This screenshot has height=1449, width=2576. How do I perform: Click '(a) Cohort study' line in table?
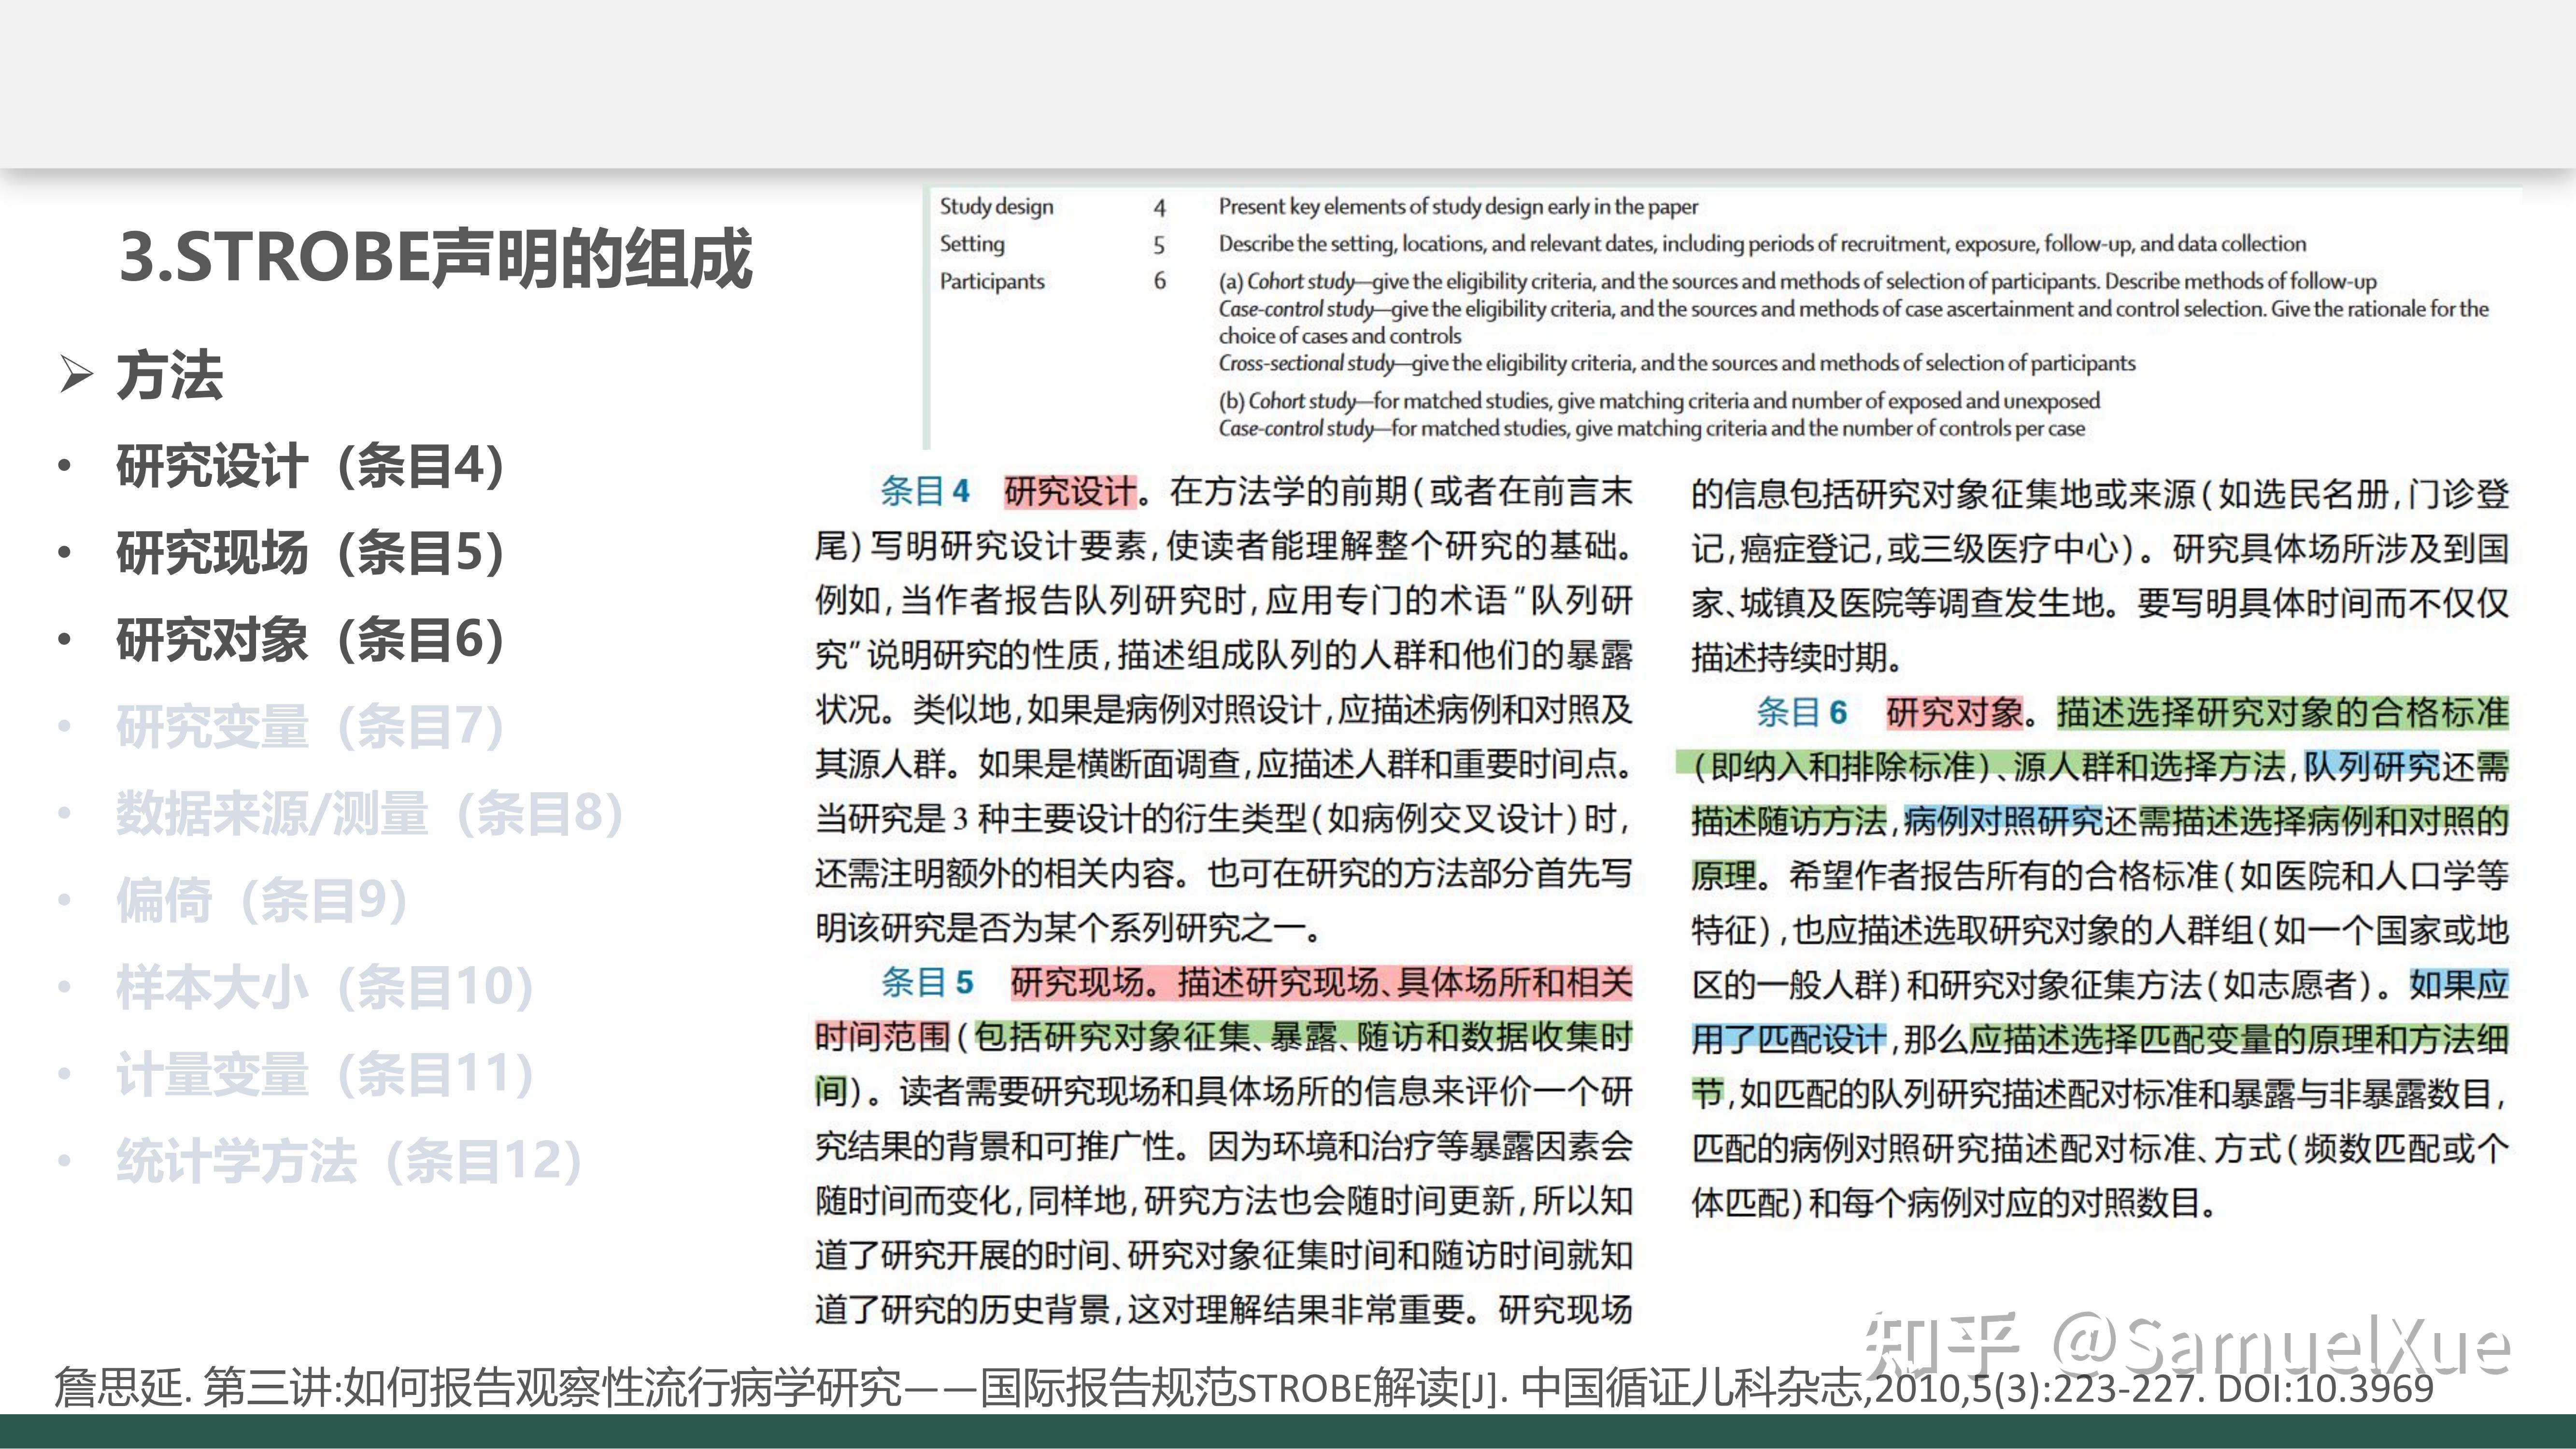click(x=1797, y=281)
